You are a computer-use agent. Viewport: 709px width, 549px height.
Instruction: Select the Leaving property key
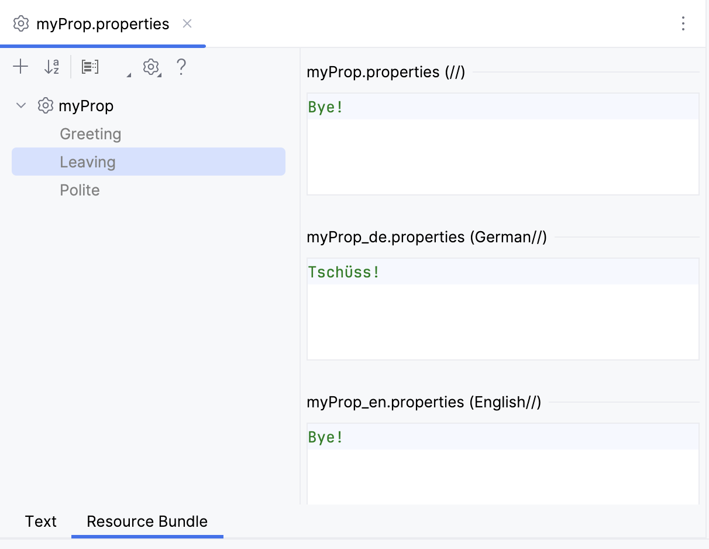pos(88,162)
